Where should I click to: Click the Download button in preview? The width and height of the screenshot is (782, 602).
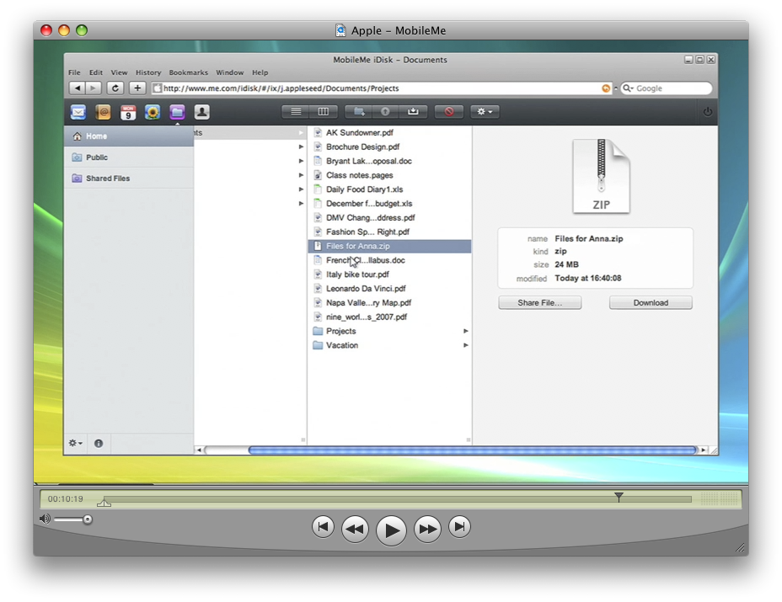(x=651, y=302)
